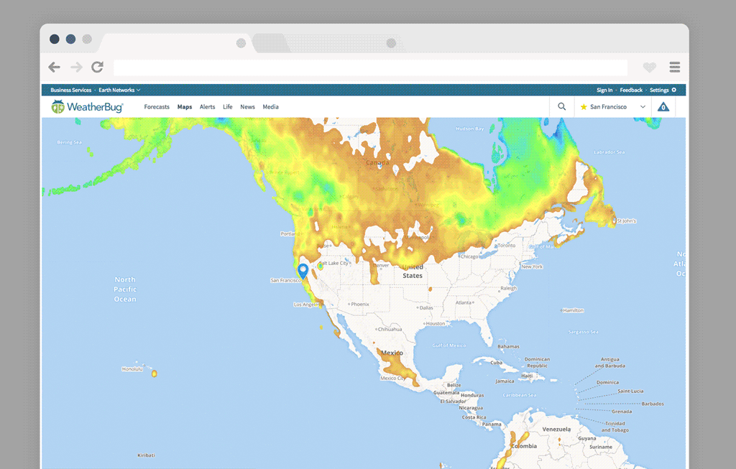Image resolution: width=736 pixels, height=469 pixels.
Task: Click the Kiribati label on map
Action: click(146, 455)
